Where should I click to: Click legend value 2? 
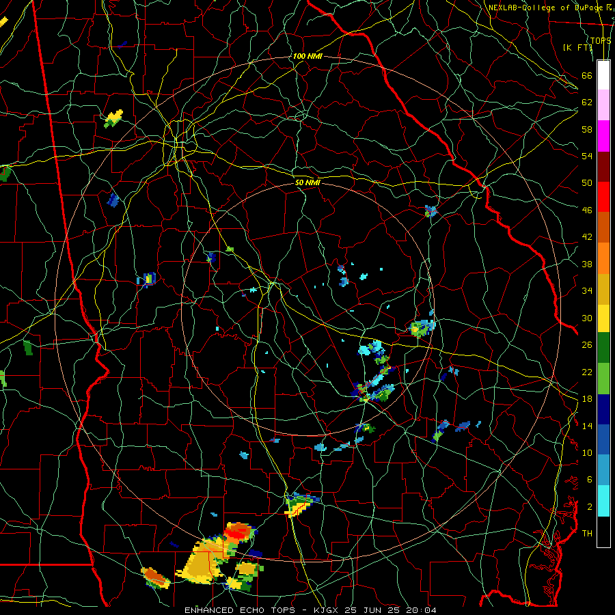(589, 507)
